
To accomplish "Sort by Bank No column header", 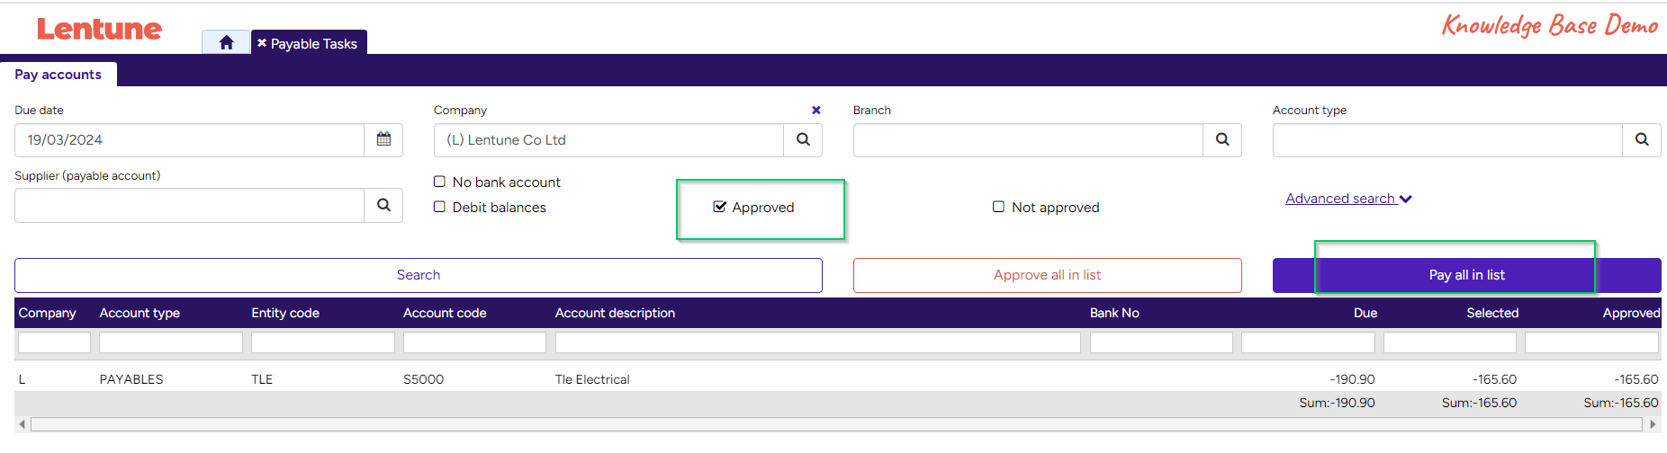I will pos(1114,313).
